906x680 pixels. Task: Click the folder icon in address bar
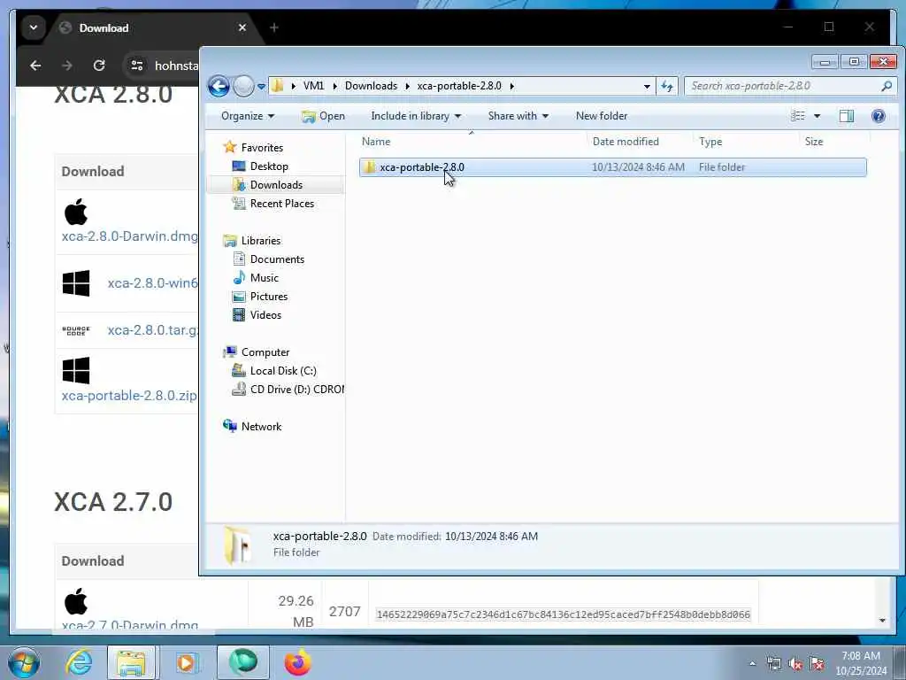278,86
